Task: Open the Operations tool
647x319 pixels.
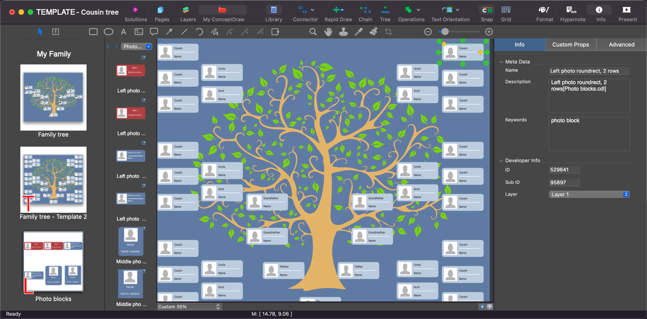Action: tap(408, 10)
